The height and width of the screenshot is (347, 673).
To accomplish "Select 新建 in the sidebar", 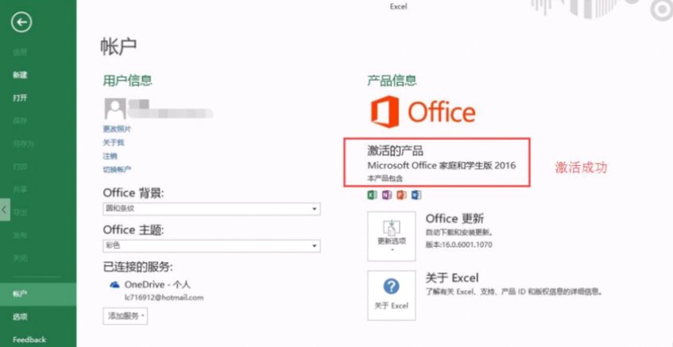I will [x=20, y=75].
